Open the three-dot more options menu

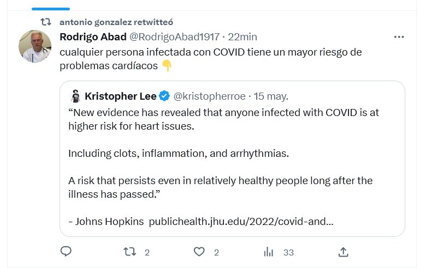click(399, 37)
